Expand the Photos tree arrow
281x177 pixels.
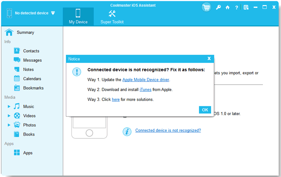pyautogui.click(x=9, y=125)
